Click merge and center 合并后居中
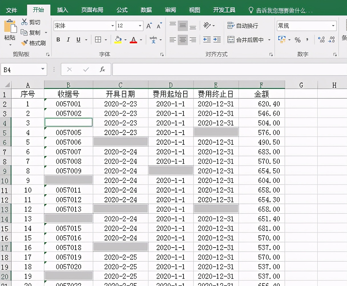The image size is (347, 286). 245,40
